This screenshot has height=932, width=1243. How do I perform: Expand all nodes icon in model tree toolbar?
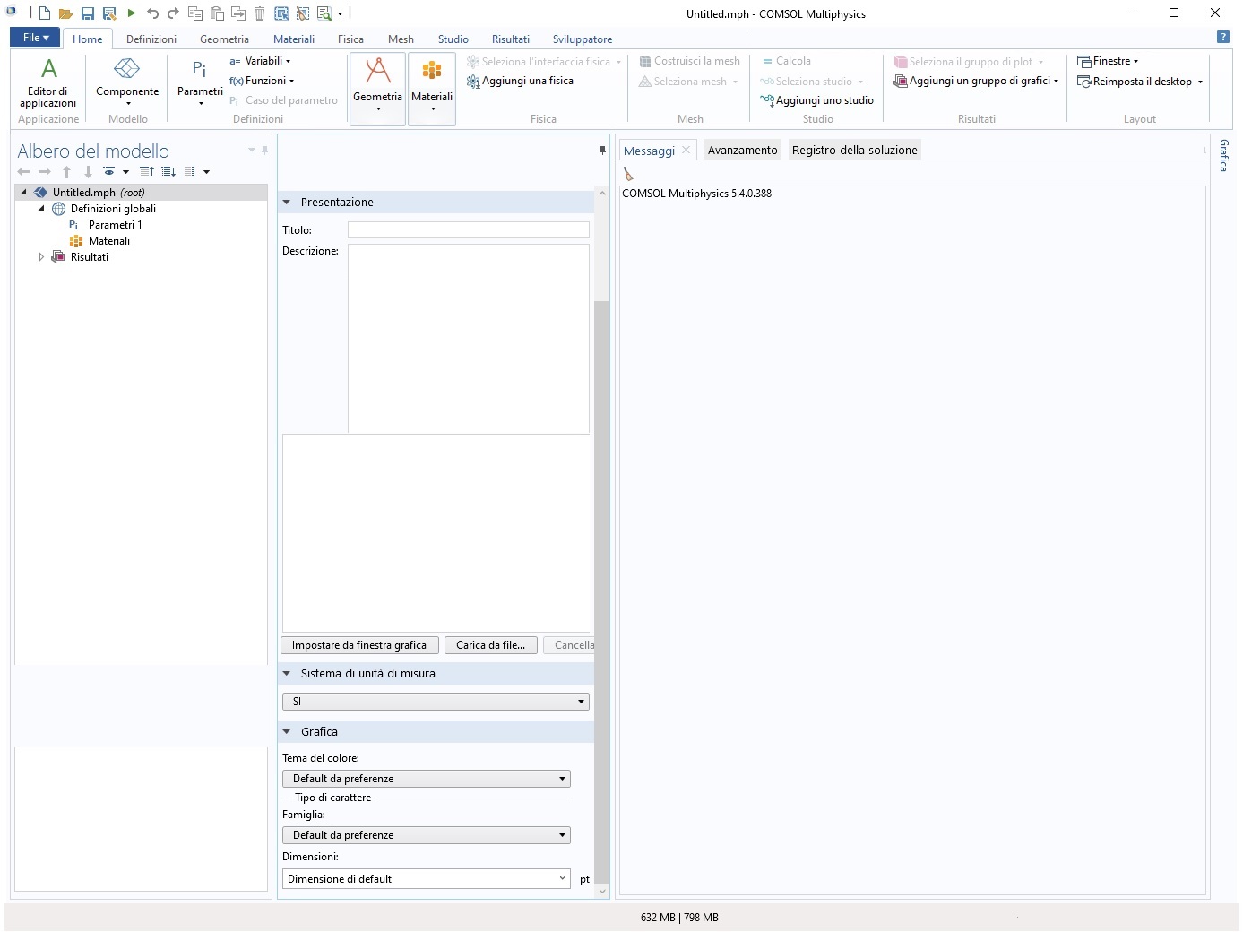coord(168,171)
